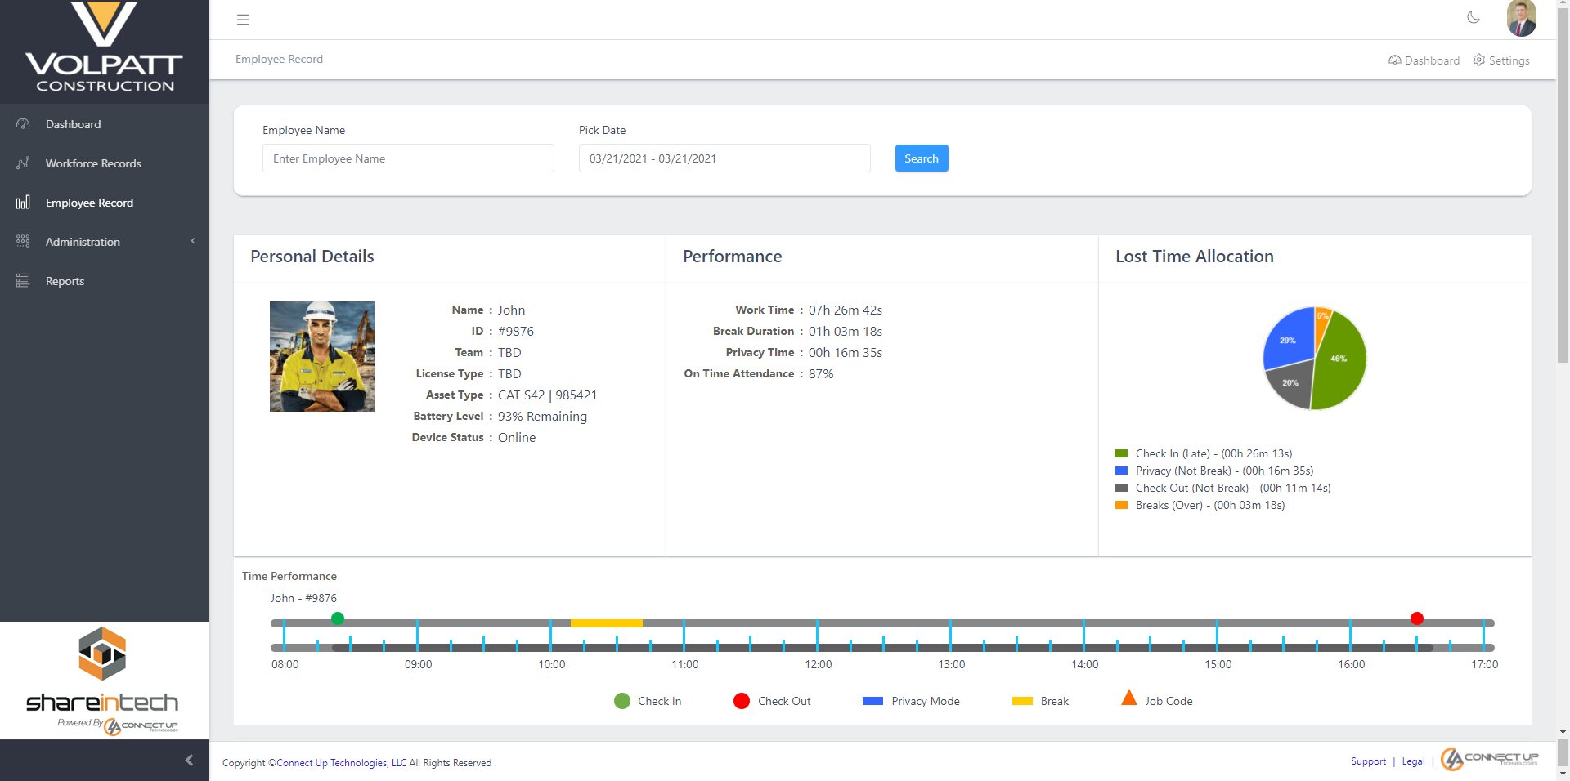The height and width of the screenshot is (781, 1570).
Task: Click the Administration grid icon
Action: [x=23, y=241]
